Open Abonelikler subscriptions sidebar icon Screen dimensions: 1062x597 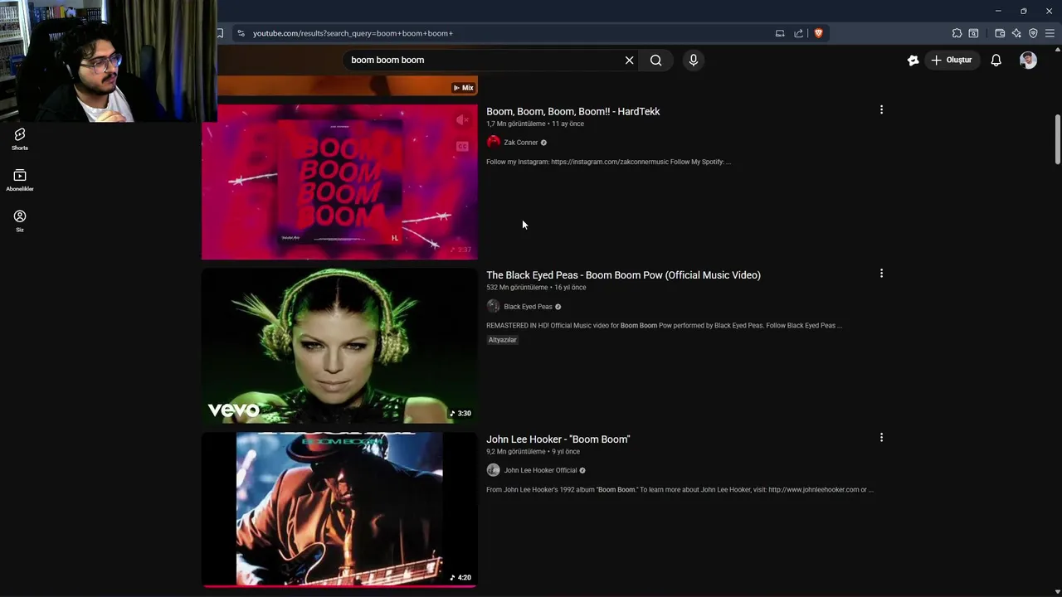point(20,179)
